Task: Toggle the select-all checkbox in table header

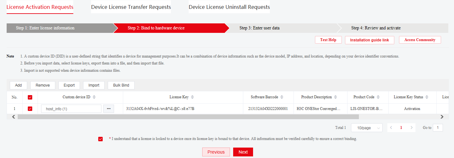Action: (30, 97)
